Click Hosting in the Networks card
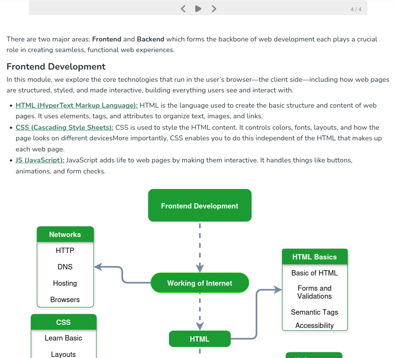Image resolution: width=395 pixels, height=358 pixels. click(x=65, y=283)
